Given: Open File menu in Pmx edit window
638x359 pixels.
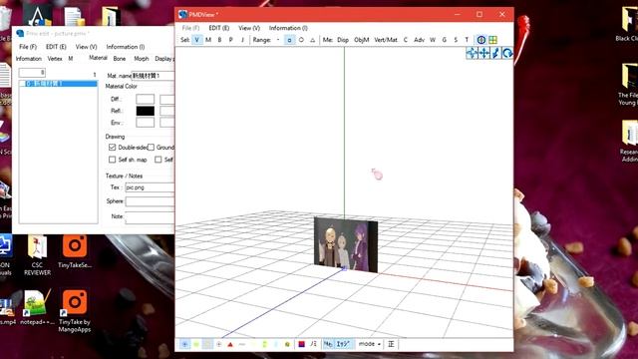Looking at the screenshot, I should tap(28, 47).
